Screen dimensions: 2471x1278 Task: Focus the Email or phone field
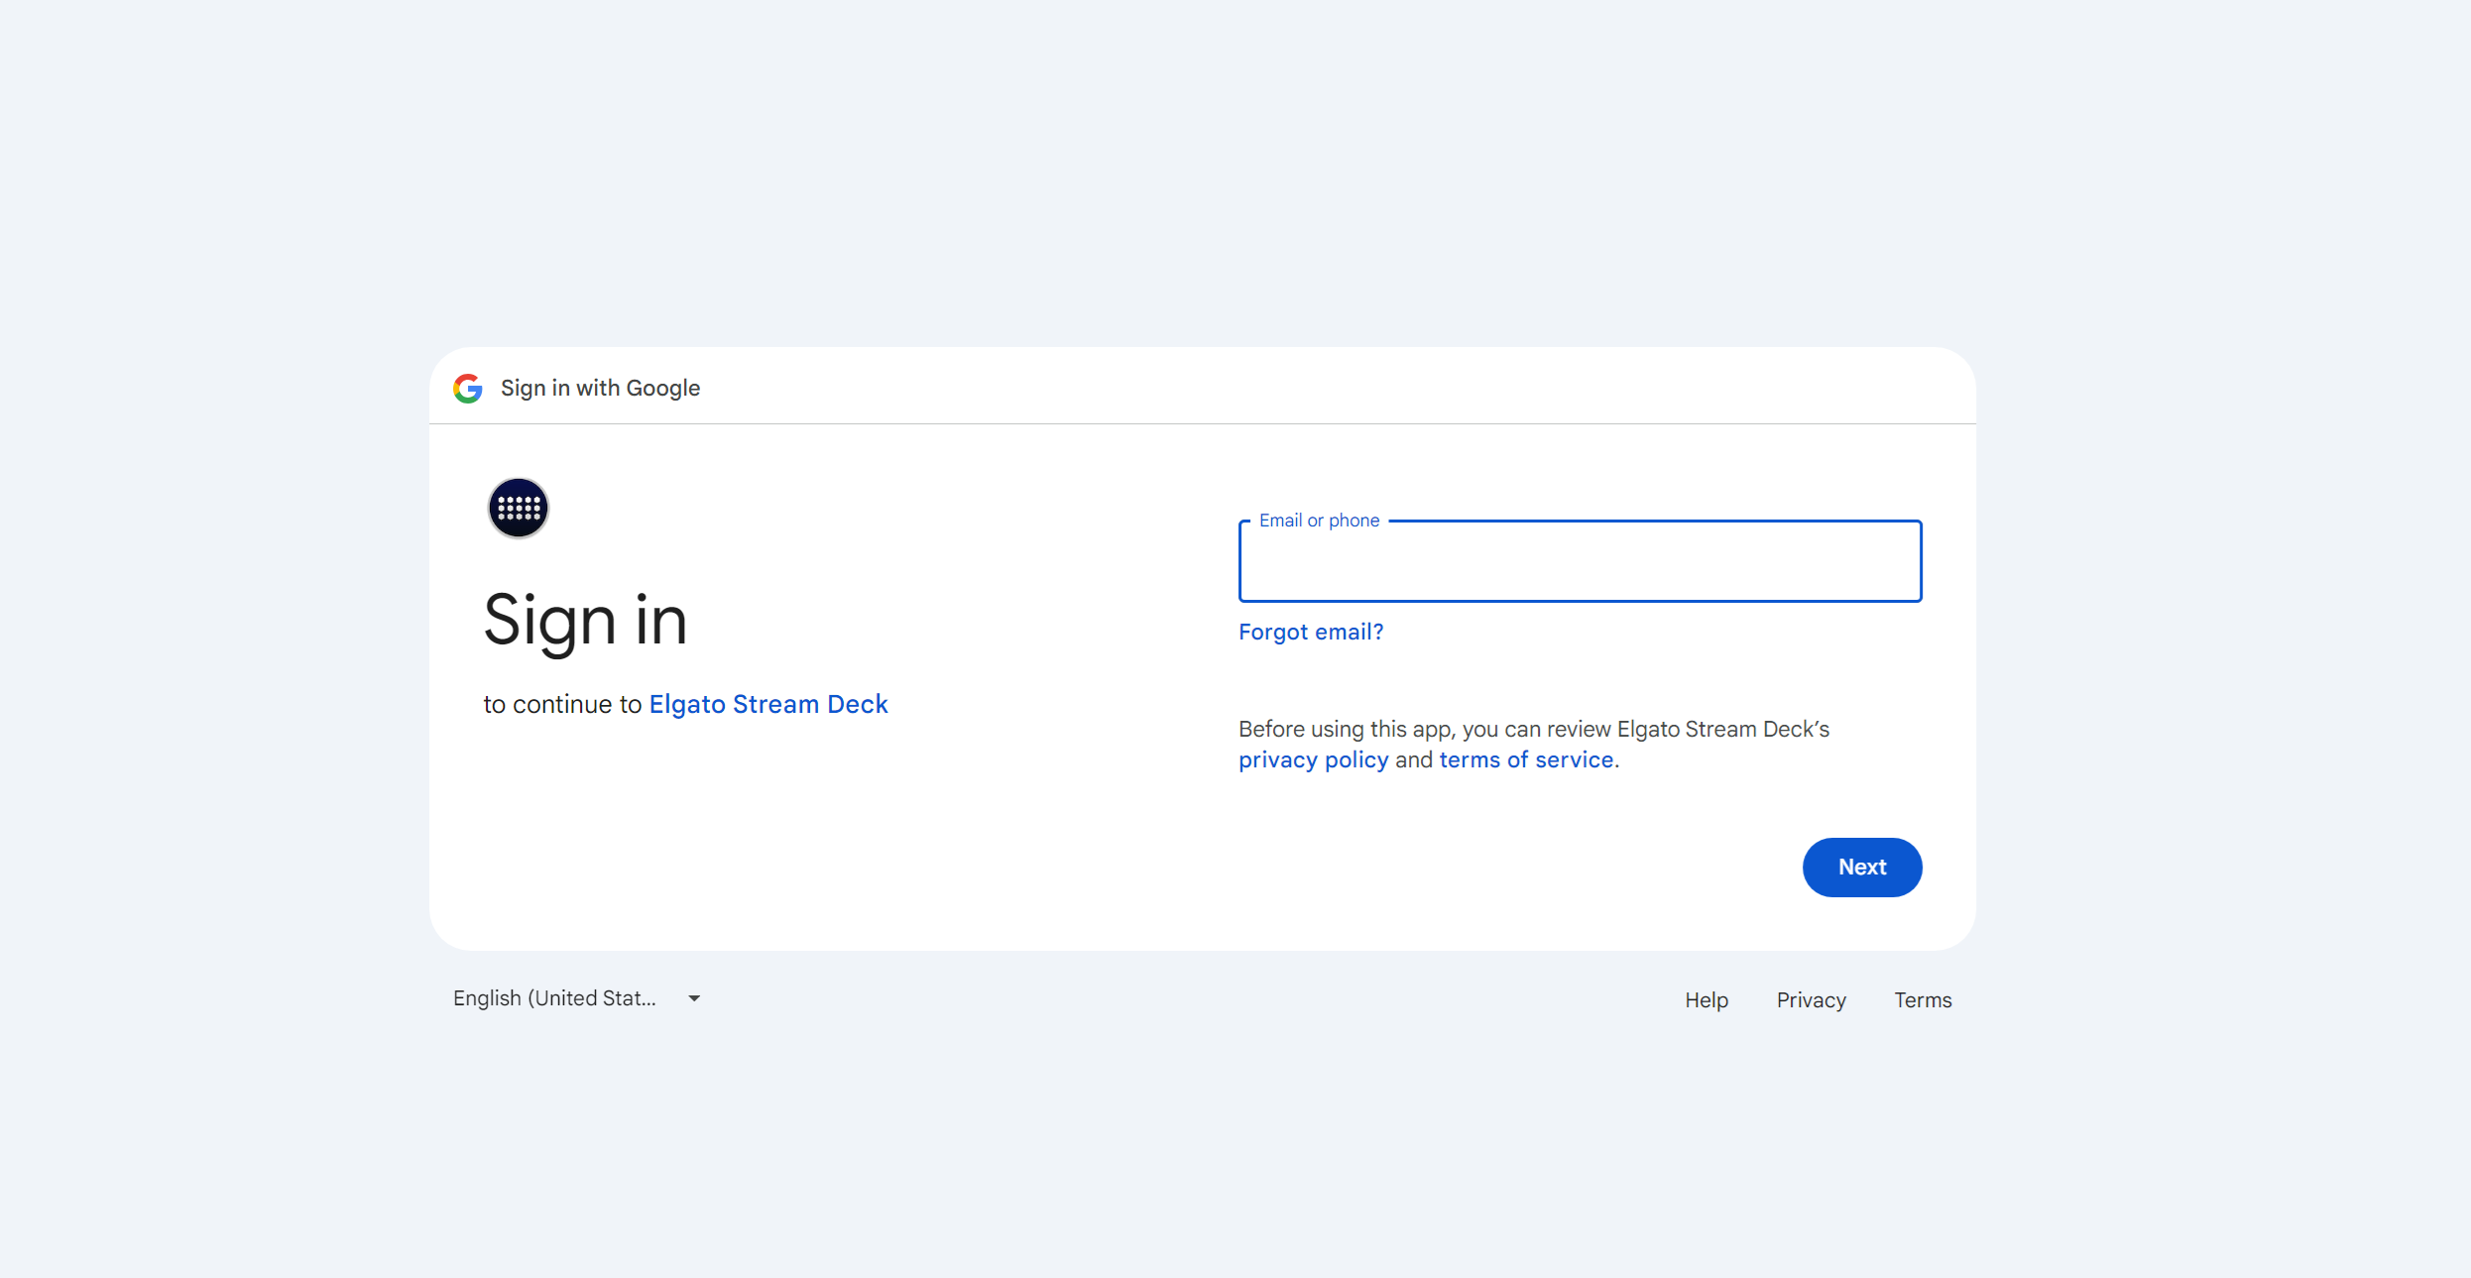pos(1580,561)
